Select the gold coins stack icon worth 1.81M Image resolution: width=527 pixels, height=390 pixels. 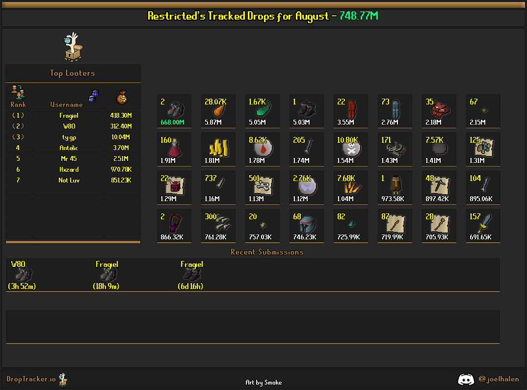click(219, 148)
